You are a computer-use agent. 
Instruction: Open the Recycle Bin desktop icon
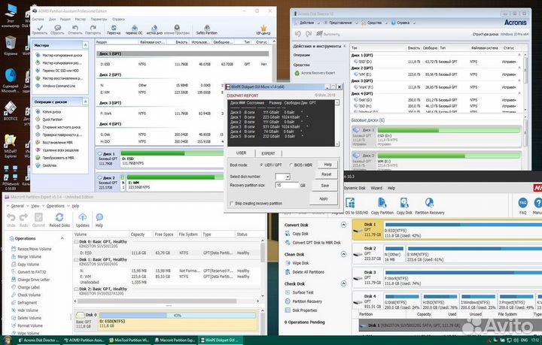pos(10,46)
